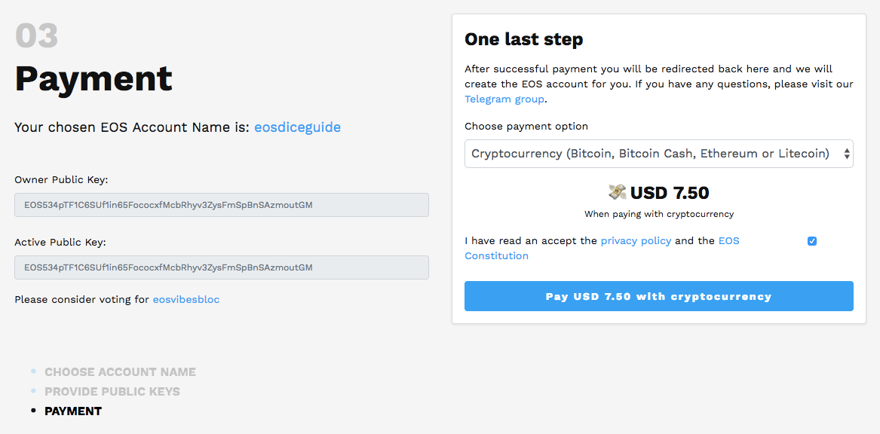The image size is (880, 434).
Task: Click the USD 7.50 price text
Action: 670,192
